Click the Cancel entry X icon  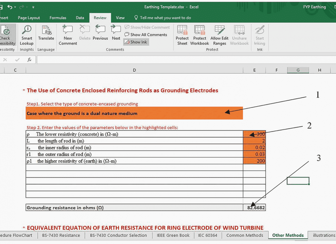tap(5, 60)
